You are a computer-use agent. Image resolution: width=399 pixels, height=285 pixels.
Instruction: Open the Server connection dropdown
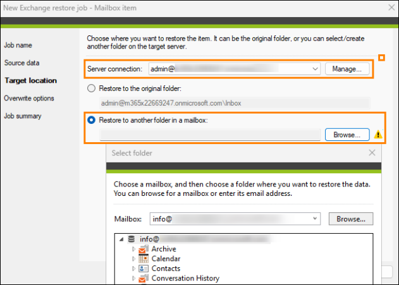[315, 69]
